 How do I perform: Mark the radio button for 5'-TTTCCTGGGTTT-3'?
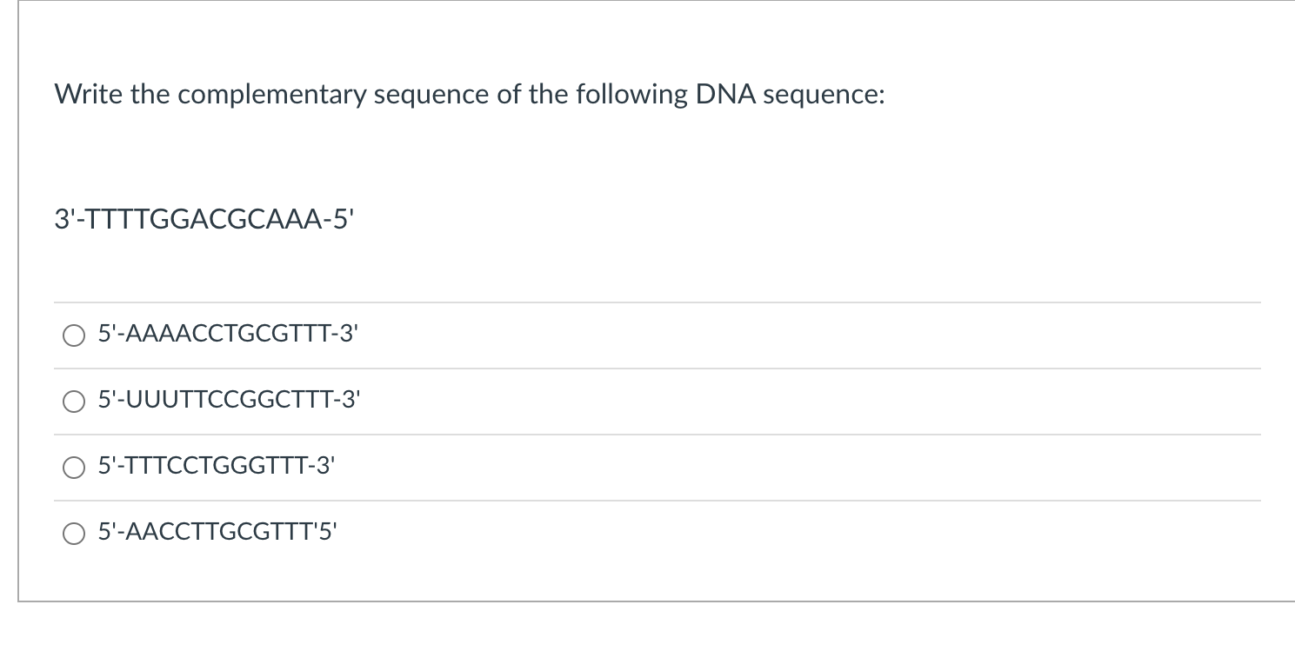[73, 468]
